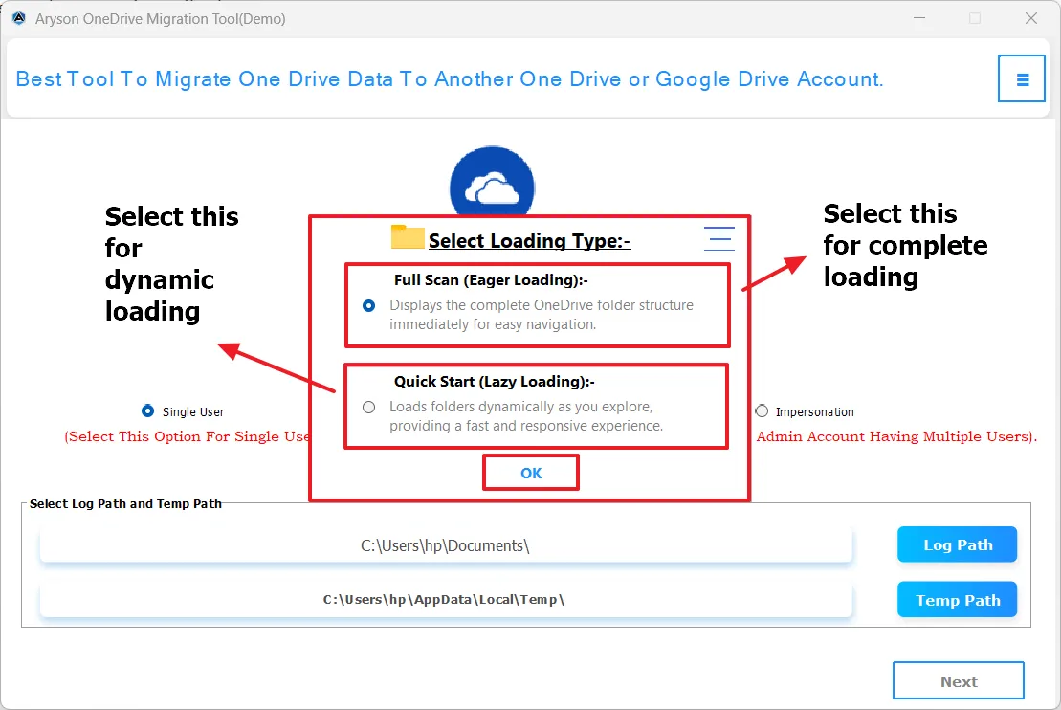Image resolution: width=1061 pixels, height=710 pixels.
Task: Enable the Impersonation radio option
Action: tap(762, 411)
